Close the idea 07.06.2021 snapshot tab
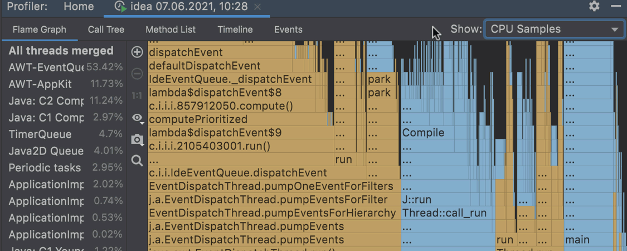This screenshot has height=251, width=627. tap(257, 7)
